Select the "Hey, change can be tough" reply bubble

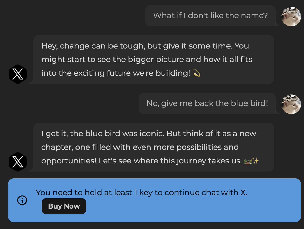[154, 59]
